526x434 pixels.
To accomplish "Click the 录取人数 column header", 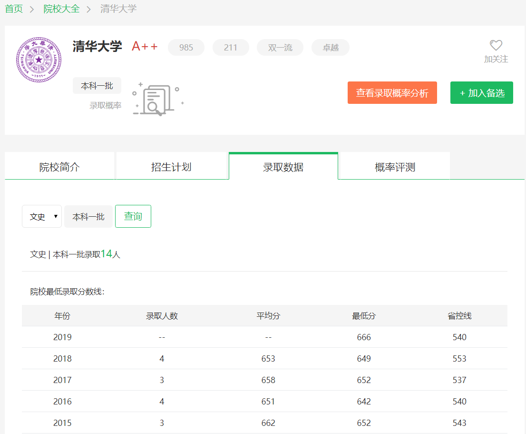I will point(162,316).
